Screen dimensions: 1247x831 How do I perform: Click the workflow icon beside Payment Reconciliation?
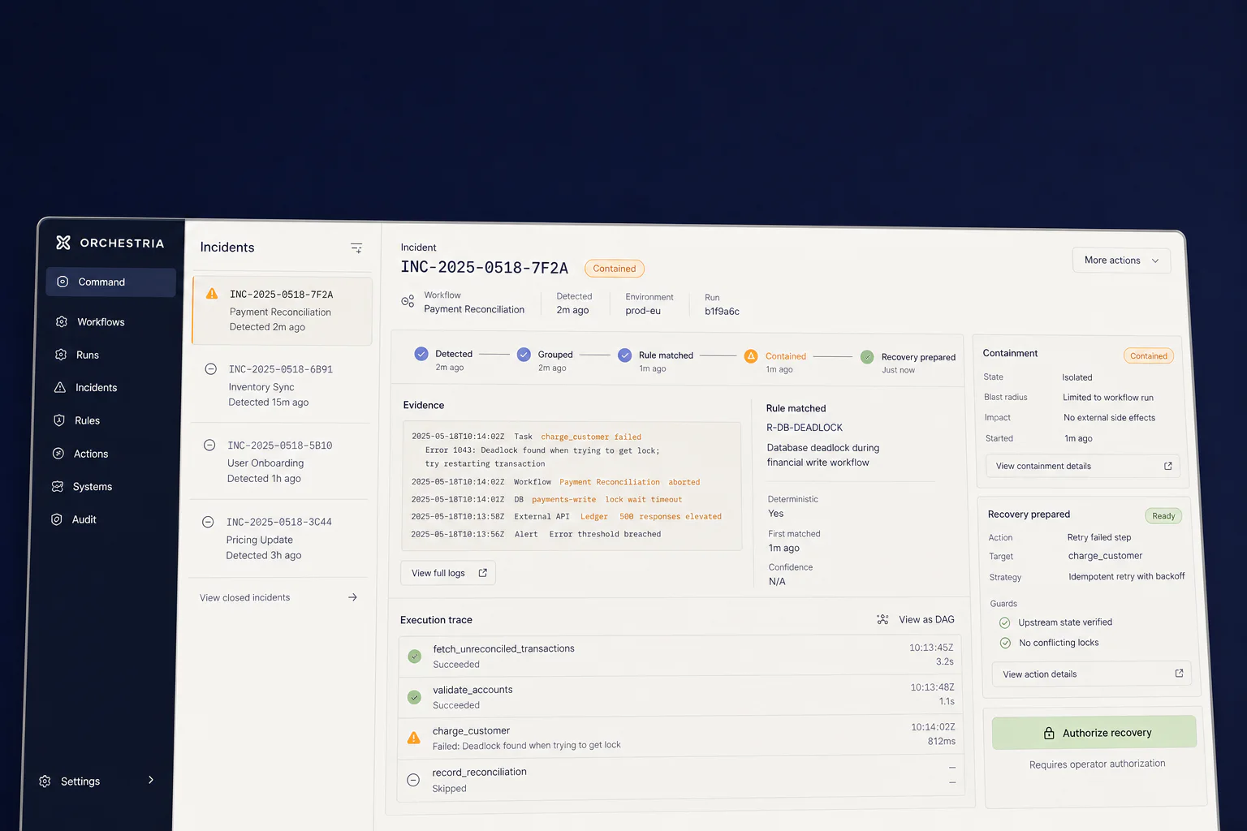pyautogui.click(x=408, y=302)
